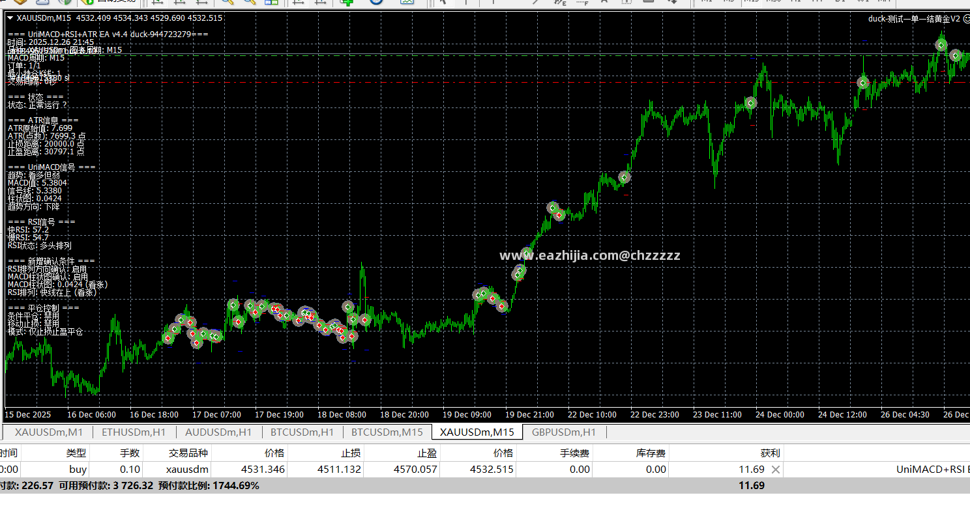
Task: Click the '15 Dec 2025' time axis label
Action: click(x=28, y=415)
